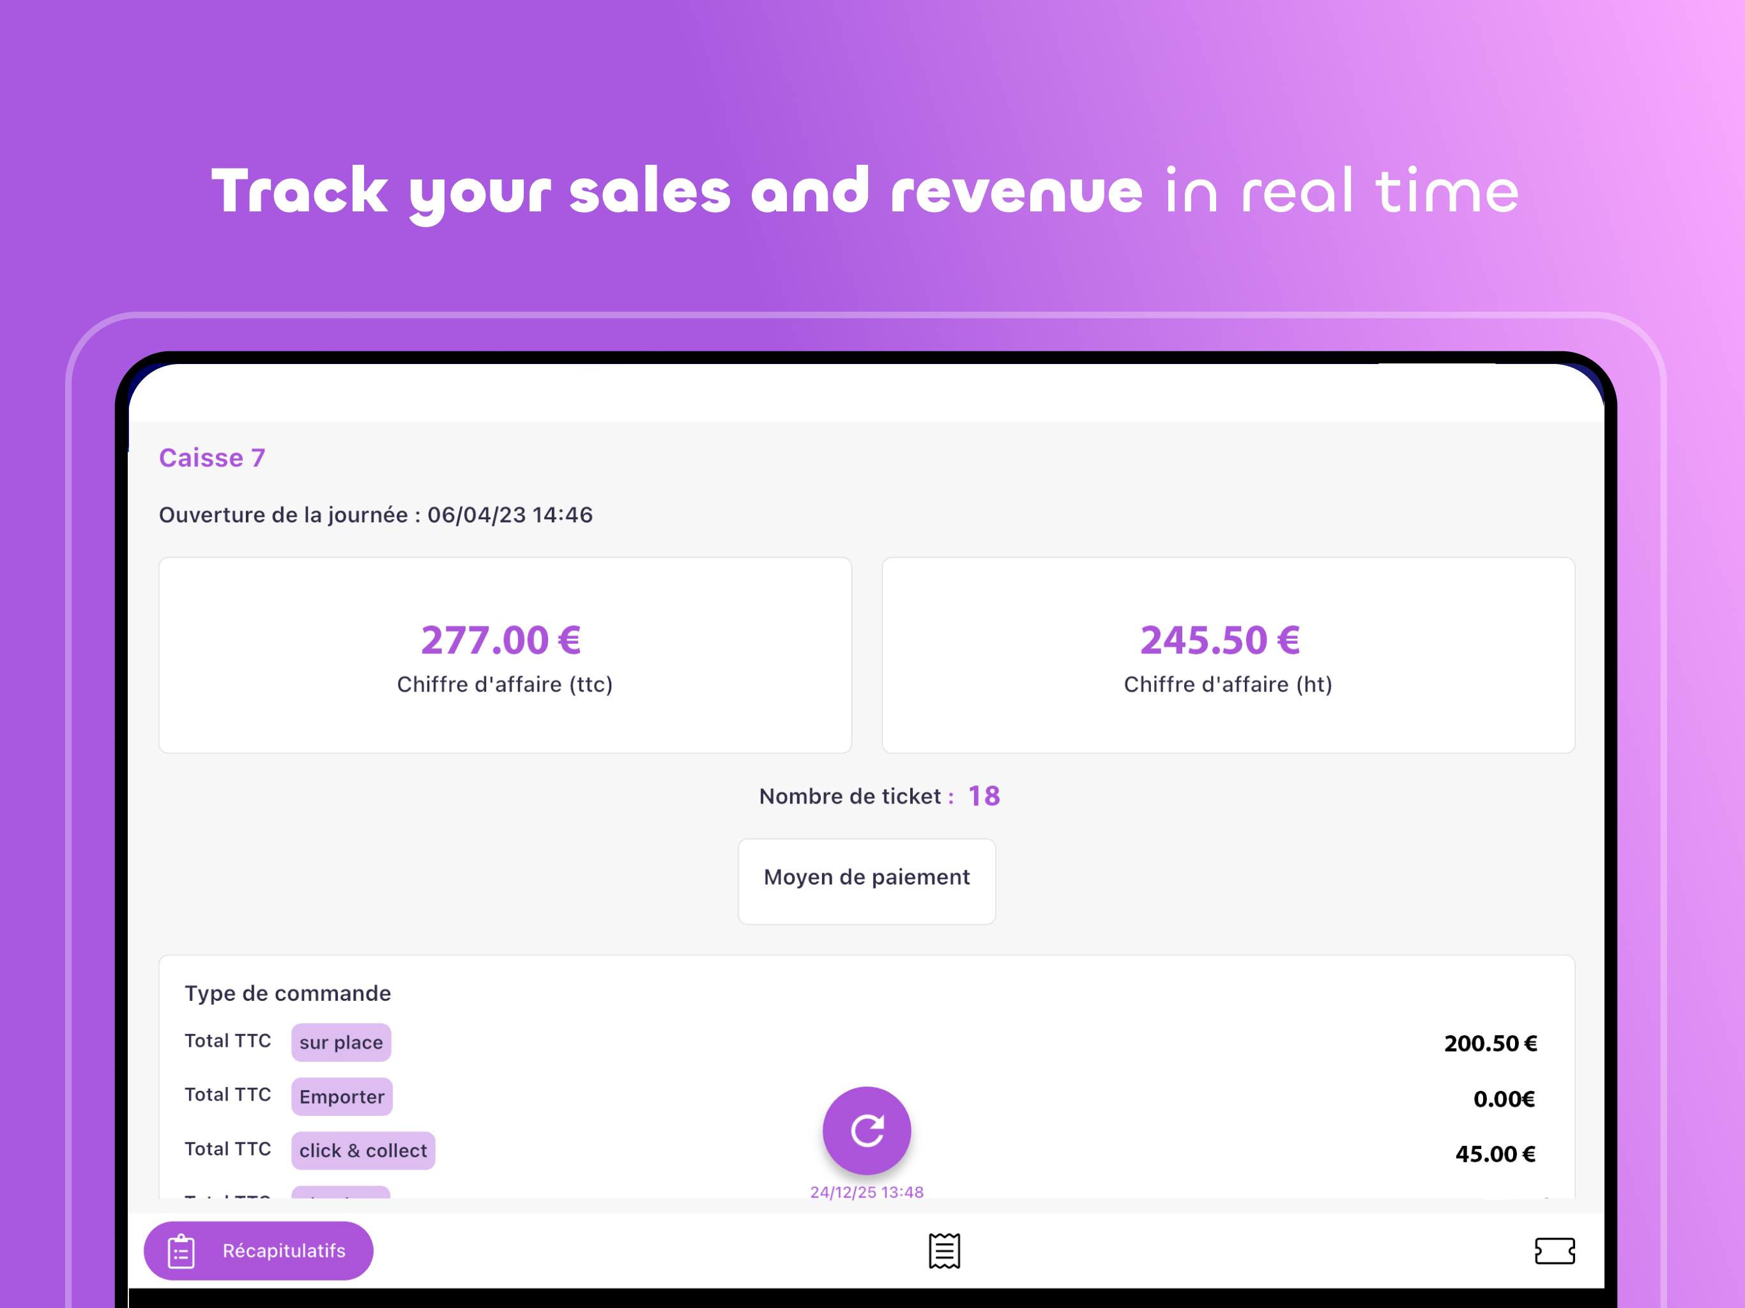The height and width of the screenshot is (1308, 1745).
Task: Click the Caisse 7 title
Action: coord(212,457)
